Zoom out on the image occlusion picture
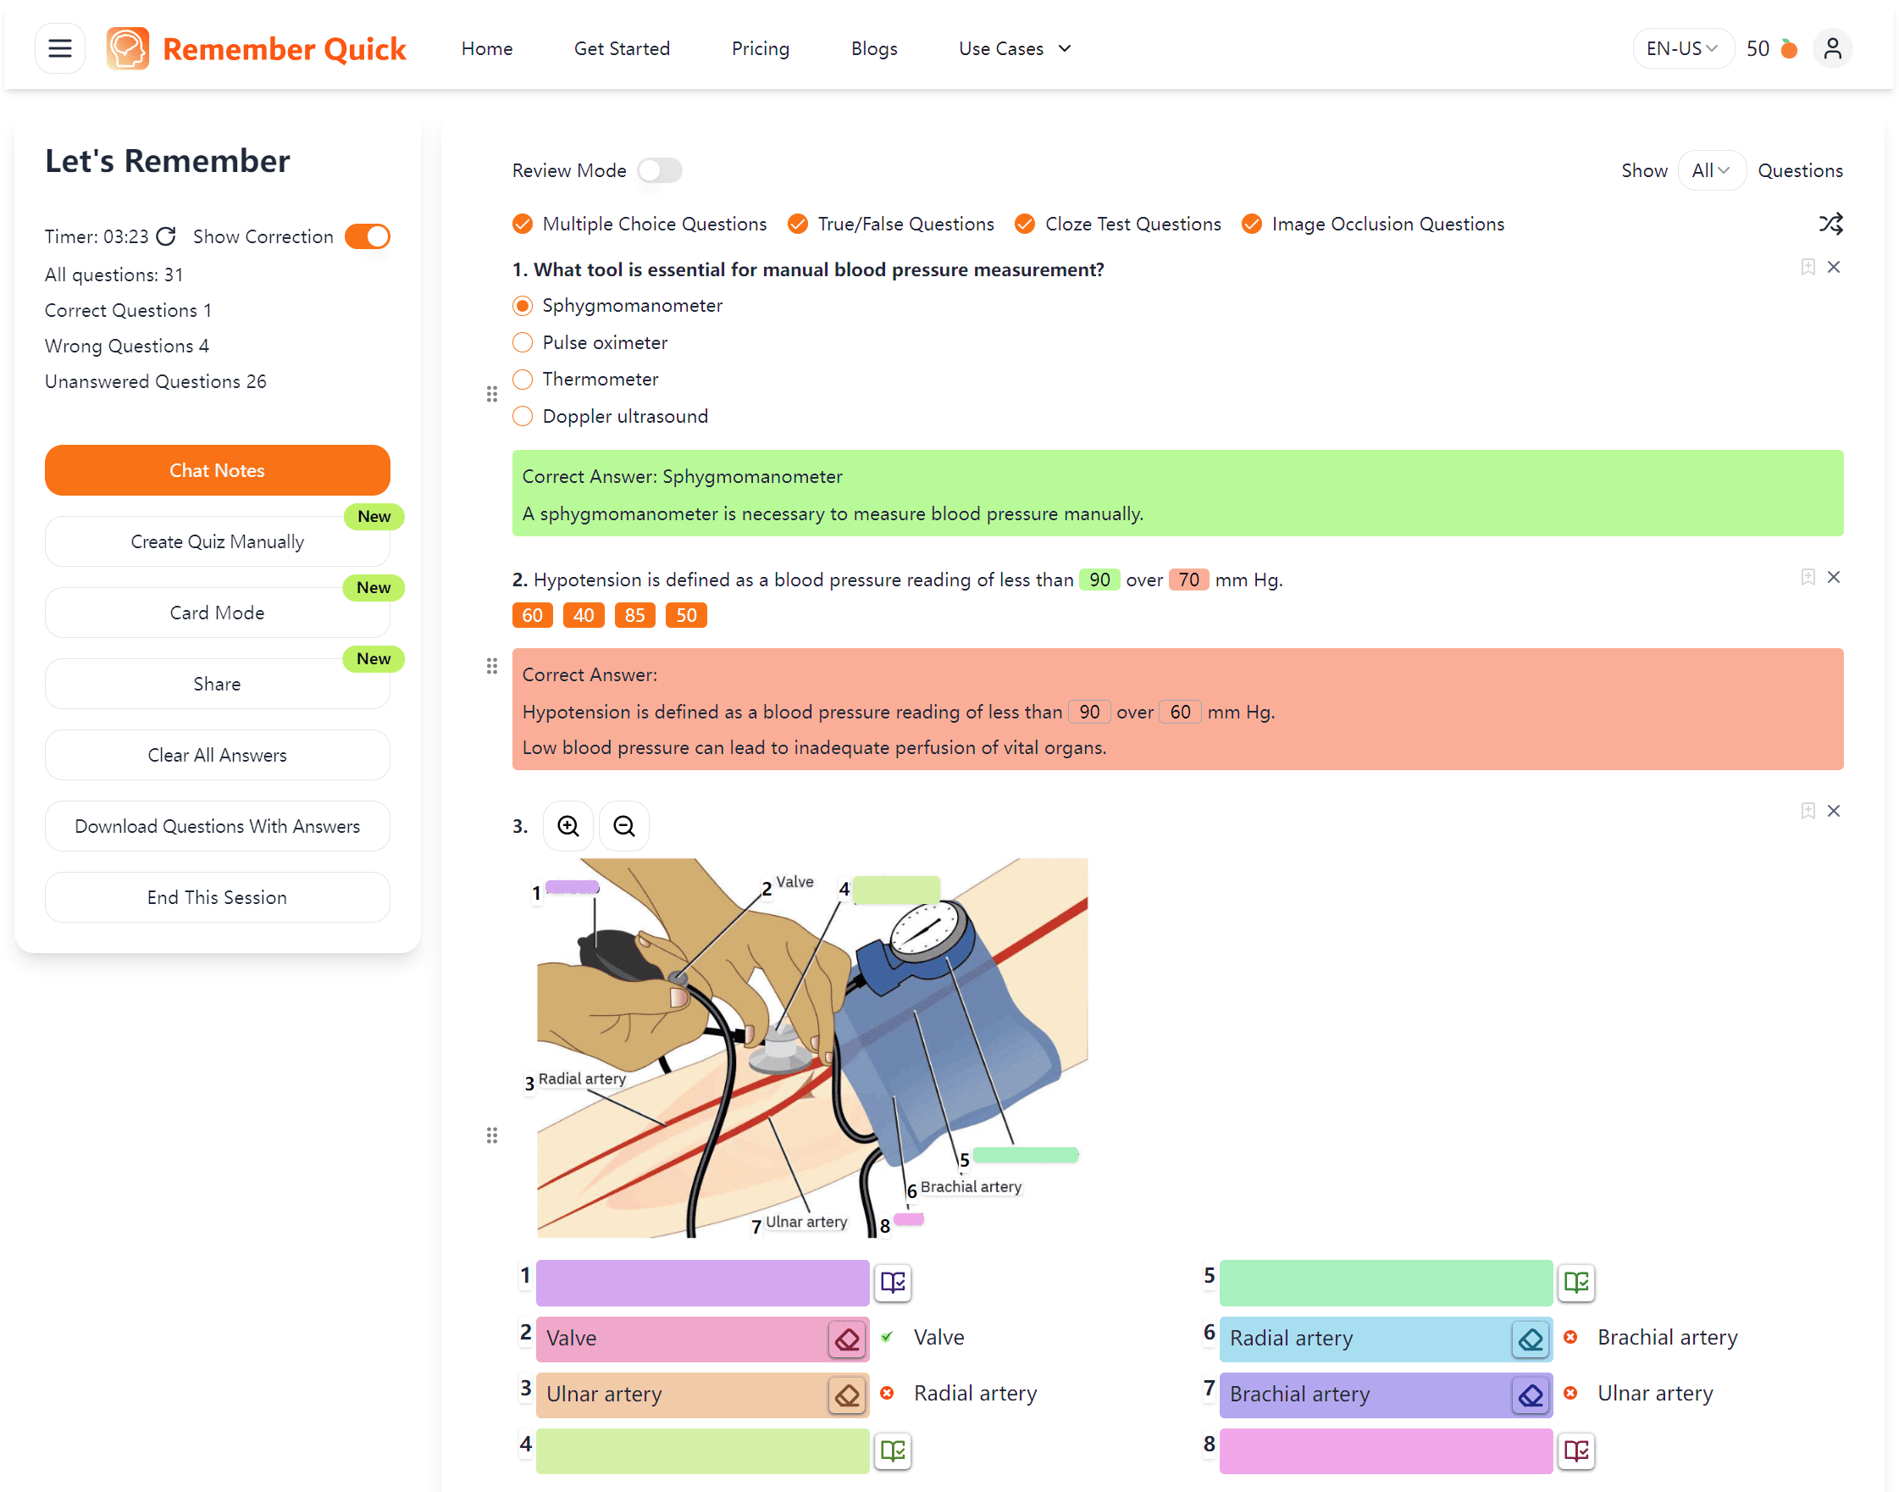Viewport: 1899px width, 1492px height. (623, 825)
